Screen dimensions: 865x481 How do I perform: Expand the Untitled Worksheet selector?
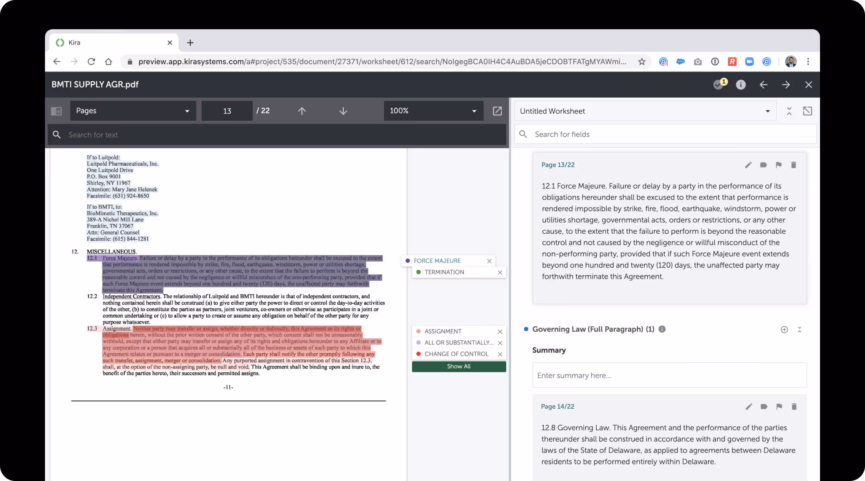(645, 111)
